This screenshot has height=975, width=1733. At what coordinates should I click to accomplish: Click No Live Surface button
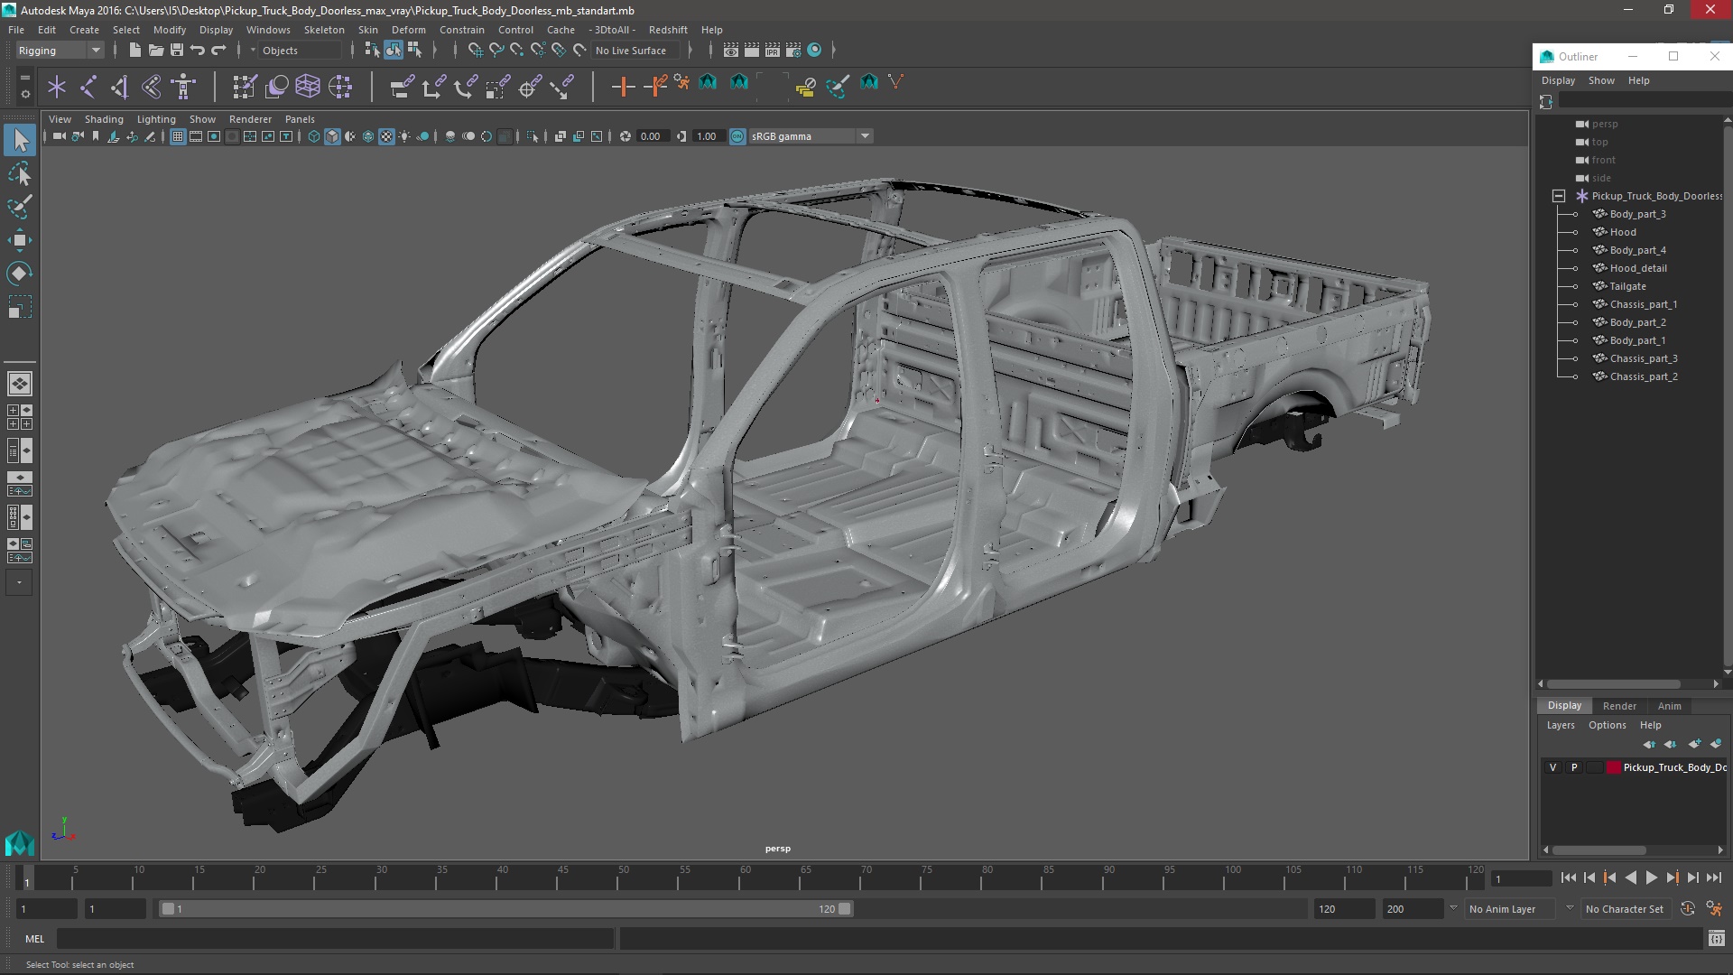(631, 51)
